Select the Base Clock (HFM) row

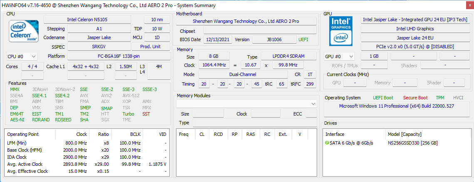(87, 150)
